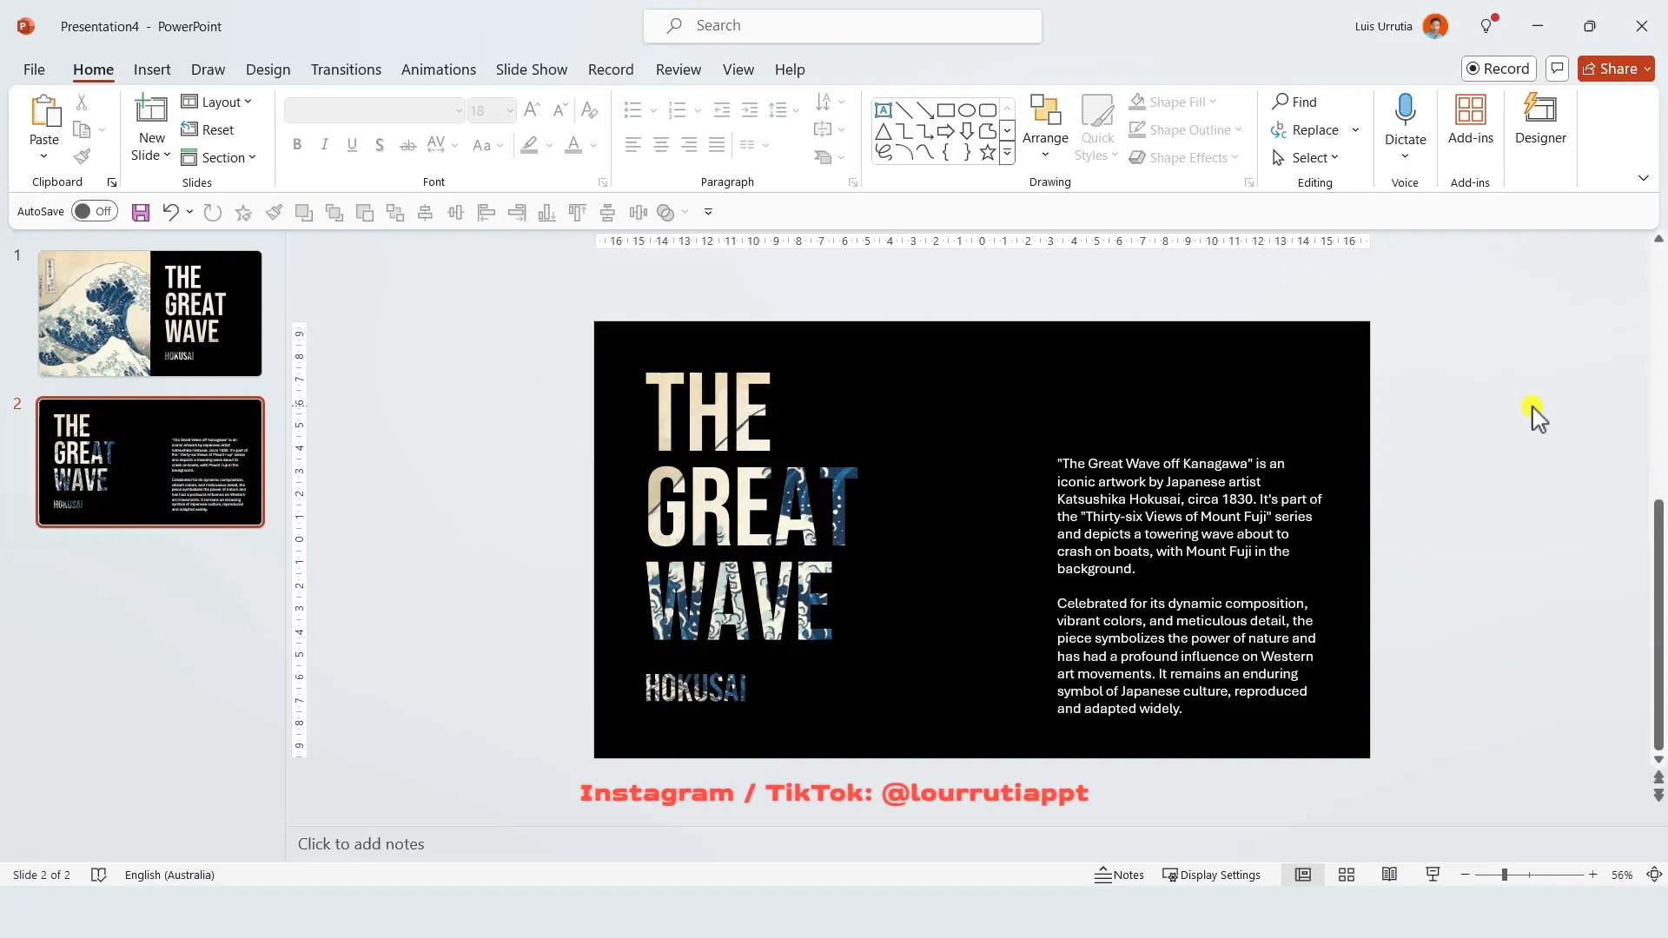
Task: Decrease font size with the smaller A
Action: 561,110
